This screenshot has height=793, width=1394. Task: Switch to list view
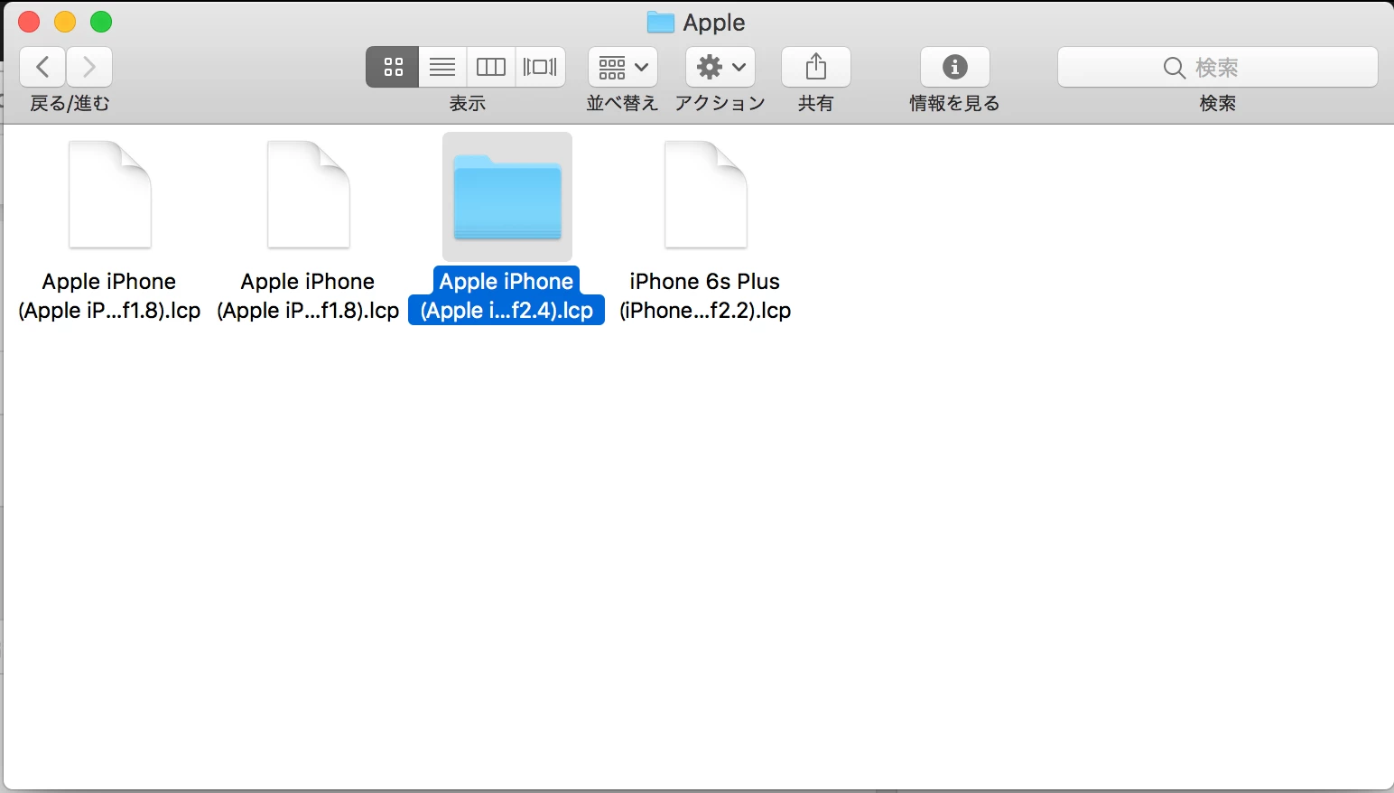442,67
